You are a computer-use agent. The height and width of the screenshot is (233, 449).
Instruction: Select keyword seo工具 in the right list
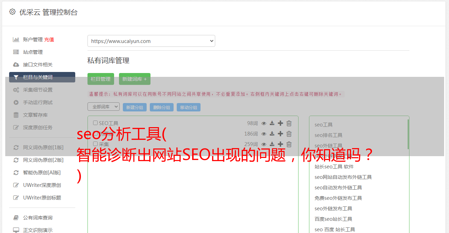pyautogui.click(x=324, y=125)
